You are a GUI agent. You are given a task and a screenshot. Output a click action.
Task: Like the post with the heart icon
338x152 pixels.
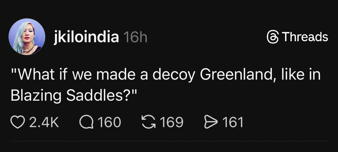[17, 122]
